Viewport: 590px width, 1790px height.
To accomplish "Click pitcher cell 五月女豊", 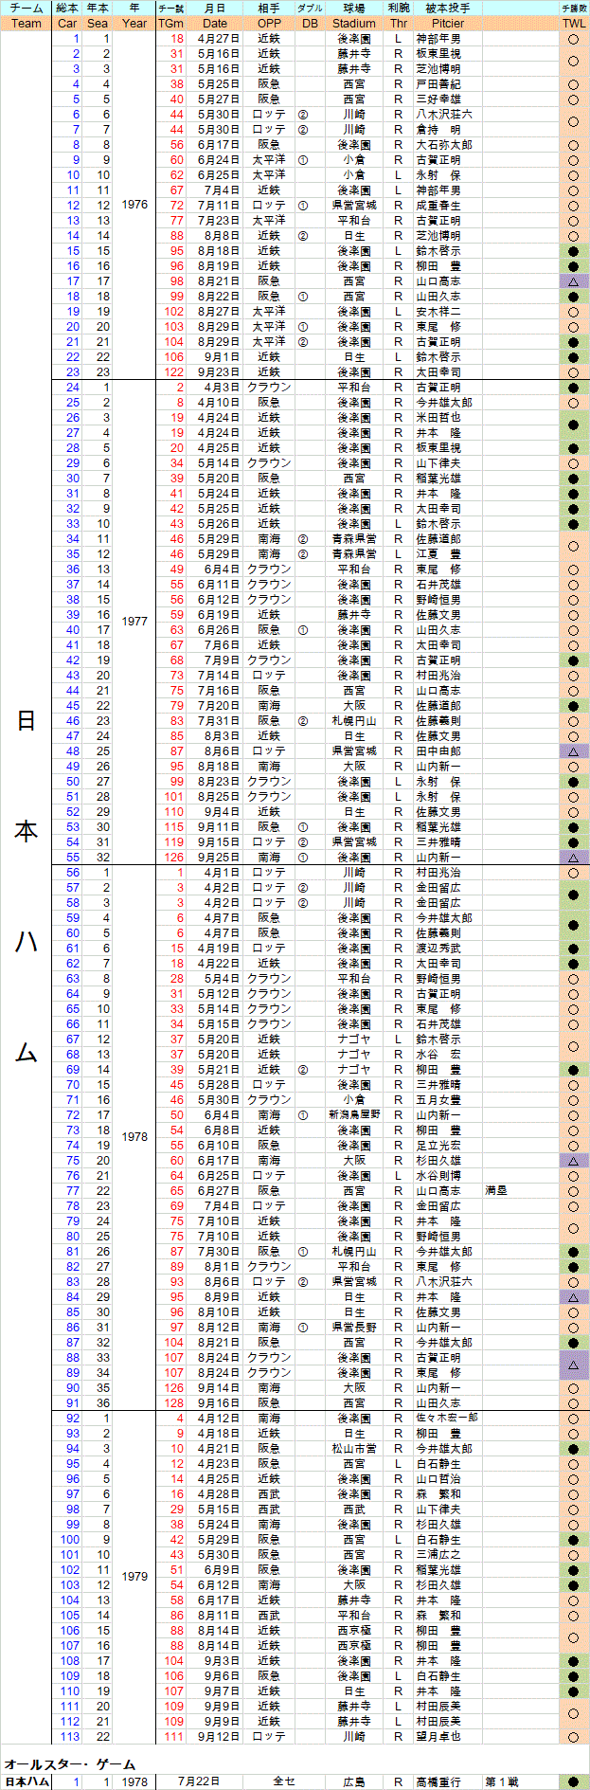I will coord(448,1100).
